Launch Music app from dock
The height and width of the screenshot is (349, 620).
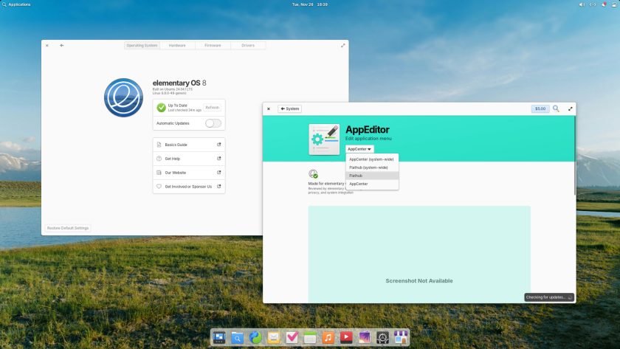point(328,337)
